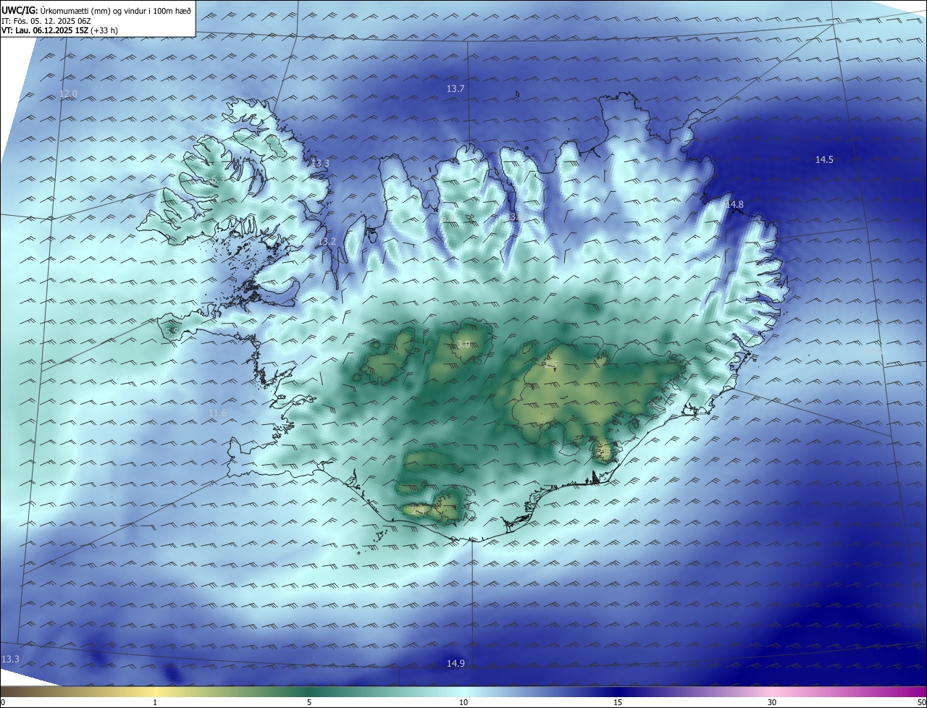Viewport: 927px width, 708px height.
Task: Select the VT: Lau. 06.12.2025 15Z line
Action: [60, 30]
